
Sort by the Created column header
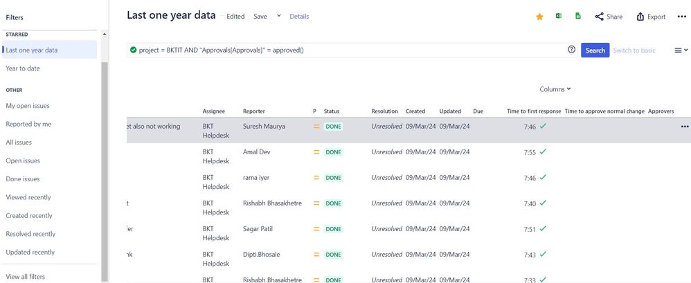pyautogui.click(x=415, y=111)
